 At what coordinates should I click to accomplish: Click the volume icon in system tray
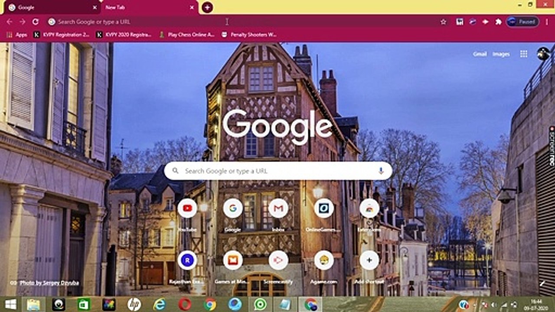click(493, 305)
